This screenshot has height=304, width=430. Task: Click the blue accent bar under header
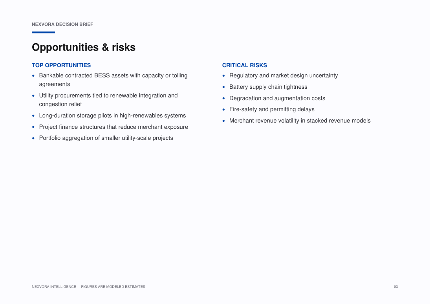(43, 32)
